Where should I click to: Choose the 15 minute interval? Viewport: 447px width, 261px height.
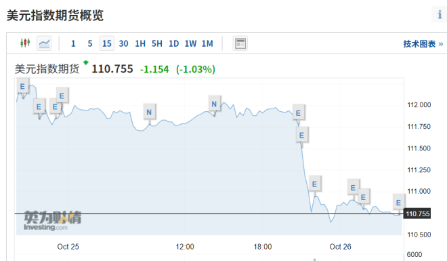tap(106, 43)
